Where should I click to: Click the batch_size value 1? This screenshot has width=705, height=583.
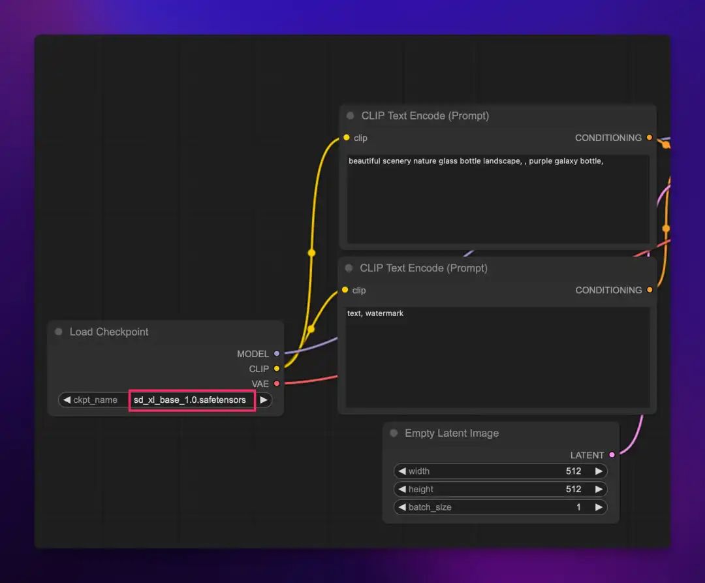[578, 507]
